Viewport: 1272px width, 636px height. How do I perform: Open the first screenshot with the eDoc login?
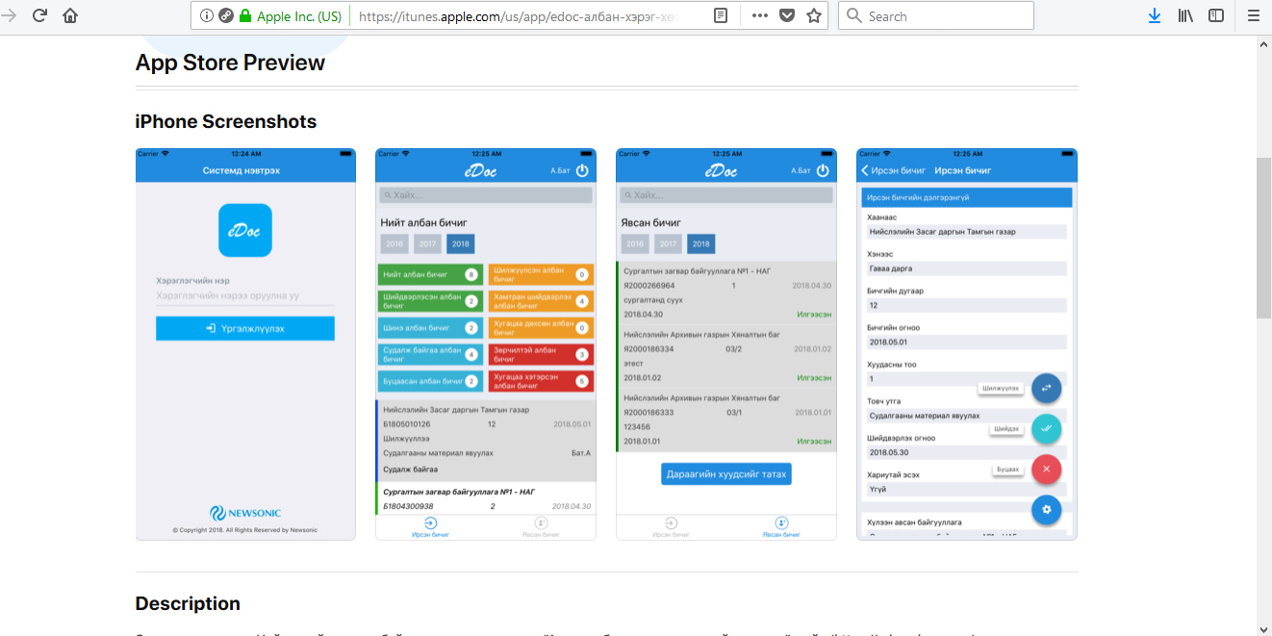point(245,344)
